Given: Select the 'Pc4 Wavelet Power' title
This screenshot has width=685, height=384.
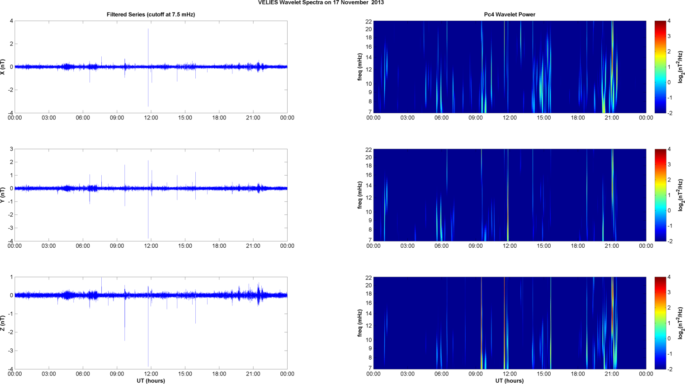Looking at the screenshot, I should coord(509,14).
